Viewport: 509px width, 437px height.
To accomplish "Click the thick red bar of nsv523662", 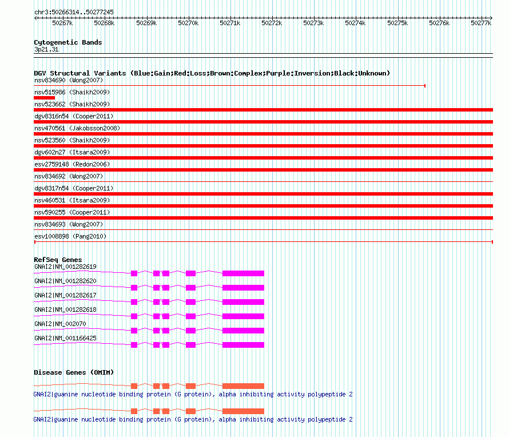I will [x=263, y=110].
